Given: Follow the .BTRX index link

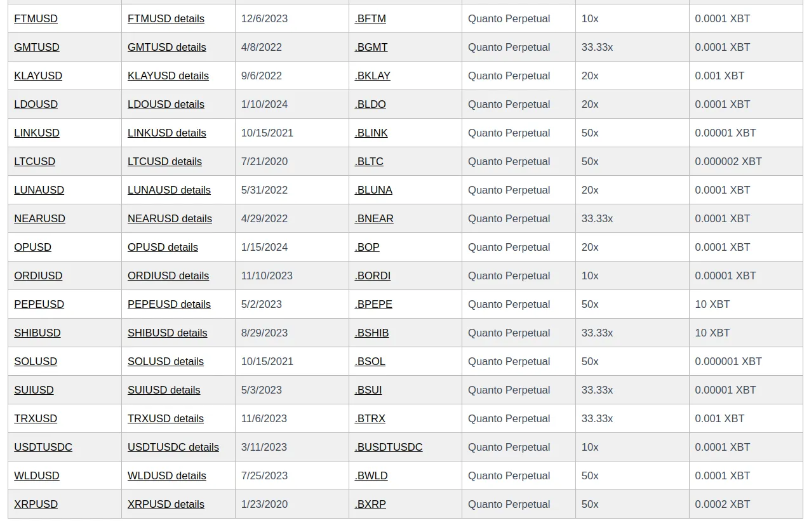Looking at the screenshot, I should pos(370,418).
